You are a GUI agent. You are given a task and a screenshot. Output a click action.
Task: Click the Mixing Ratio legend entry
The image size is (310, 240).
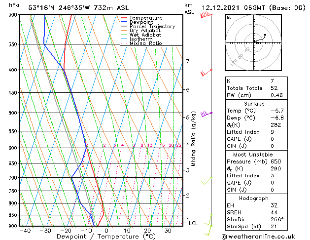141,43
